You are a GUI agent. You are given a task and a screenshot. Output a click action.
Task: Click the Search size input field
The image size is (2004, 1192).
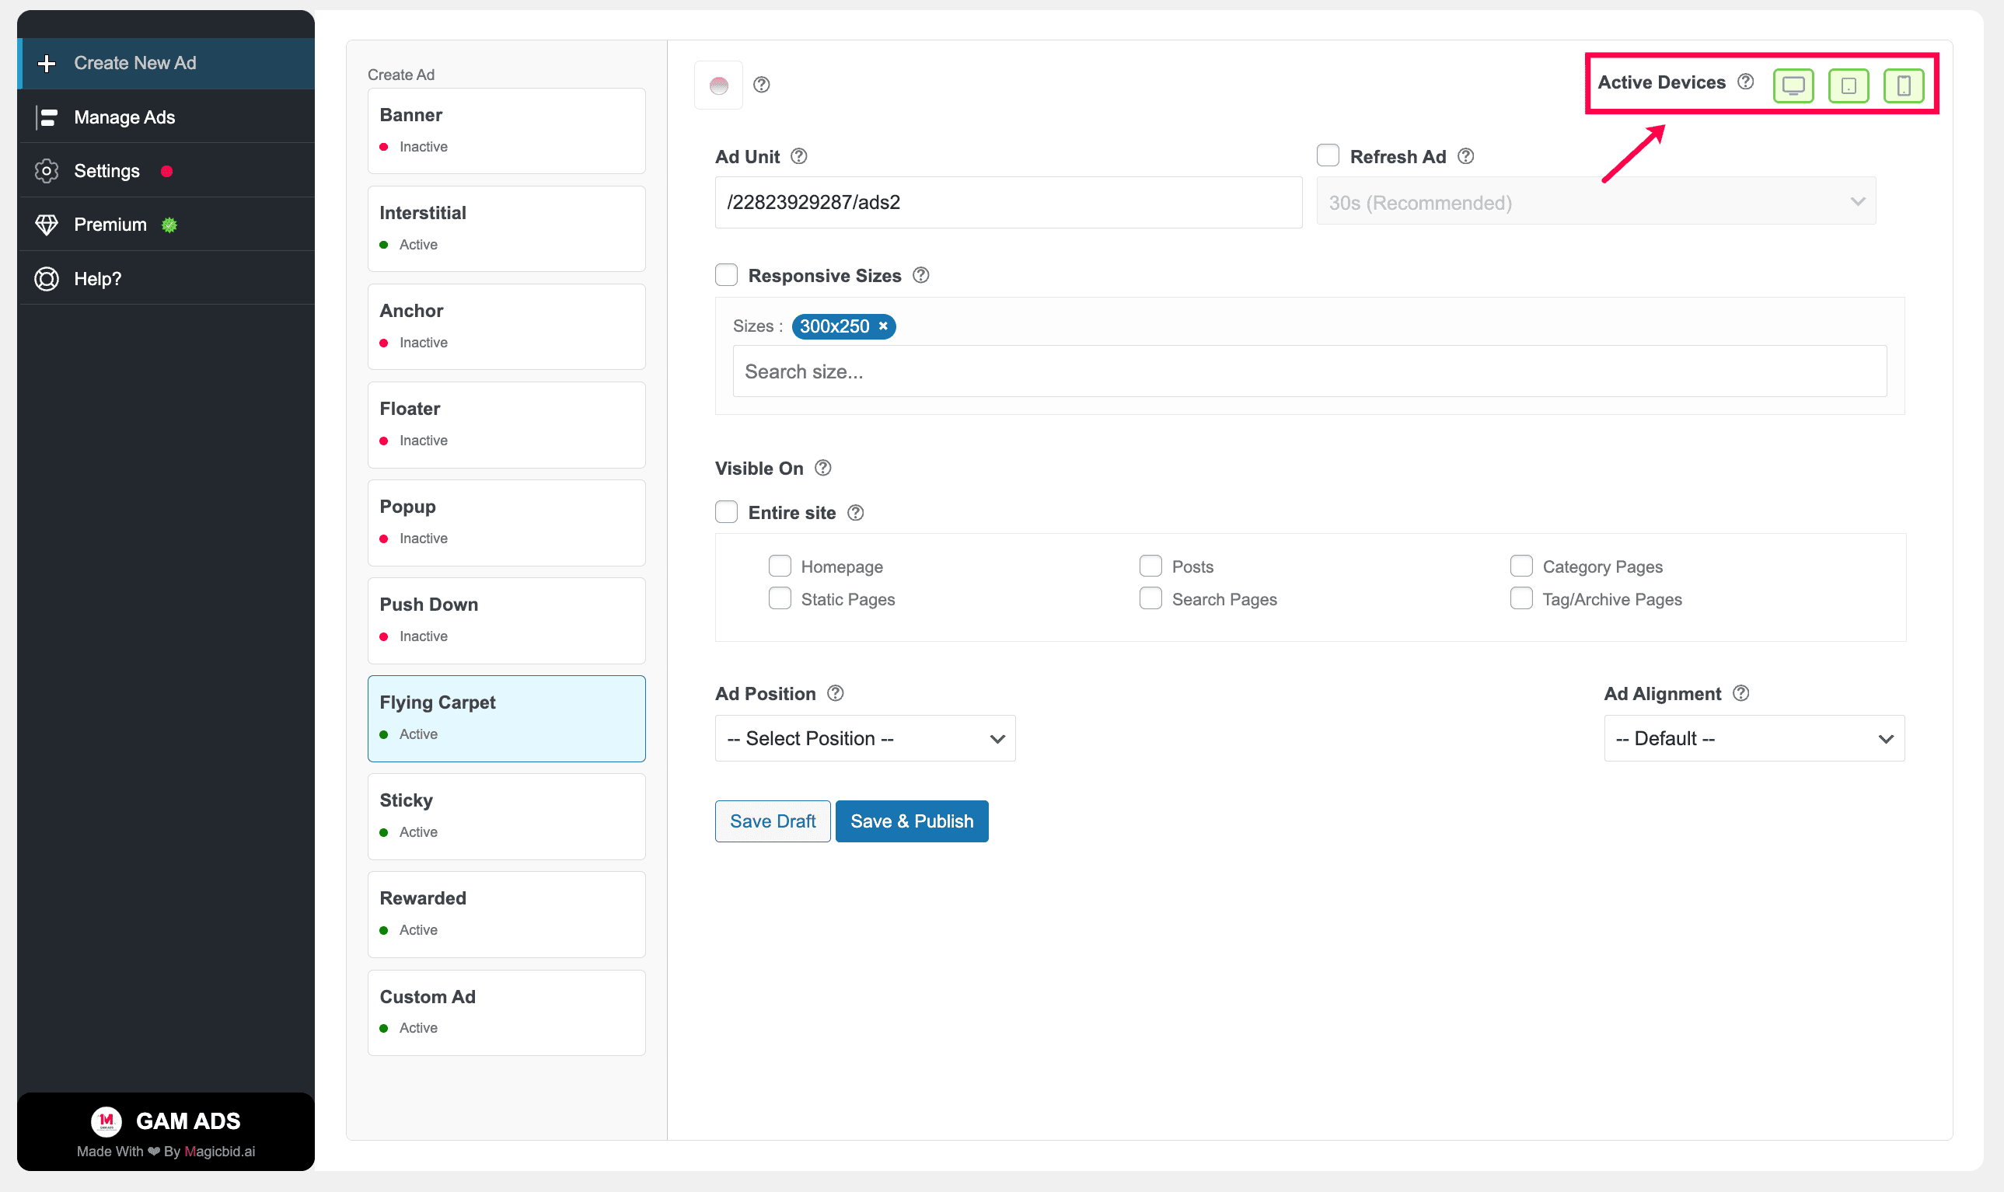pos(1309,371)
